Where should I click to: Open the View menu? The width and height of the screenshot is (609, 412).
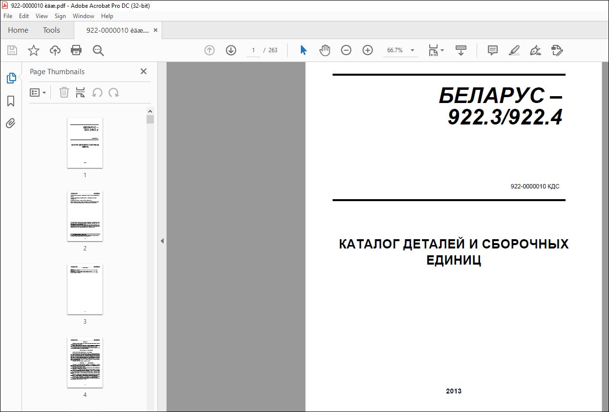[42, 16]
